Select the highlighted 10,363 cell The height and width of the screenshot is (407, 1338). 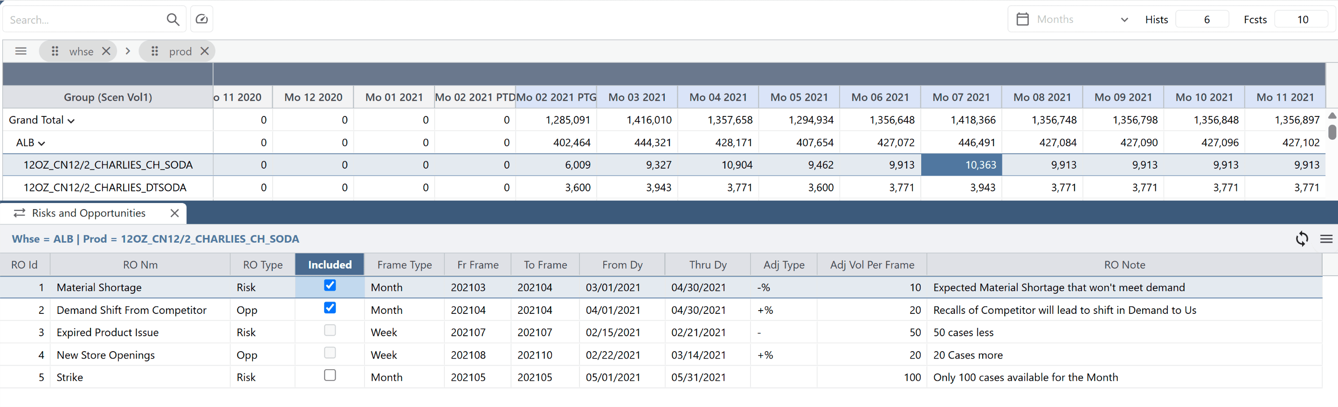[961, 165]
